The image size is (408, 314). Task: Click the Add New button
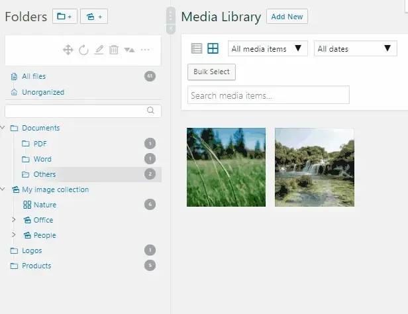point(287,17)
